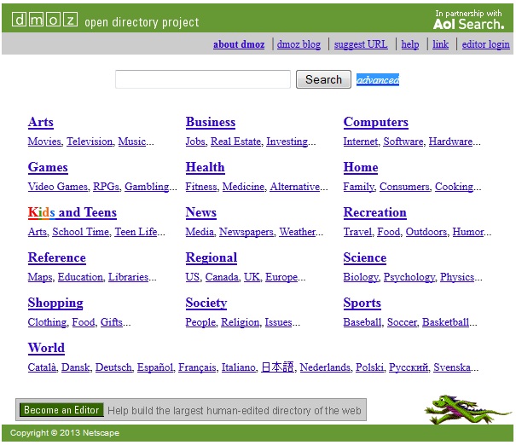Click the Become an Editor button

pyautogui.click(x=61, y=410)
